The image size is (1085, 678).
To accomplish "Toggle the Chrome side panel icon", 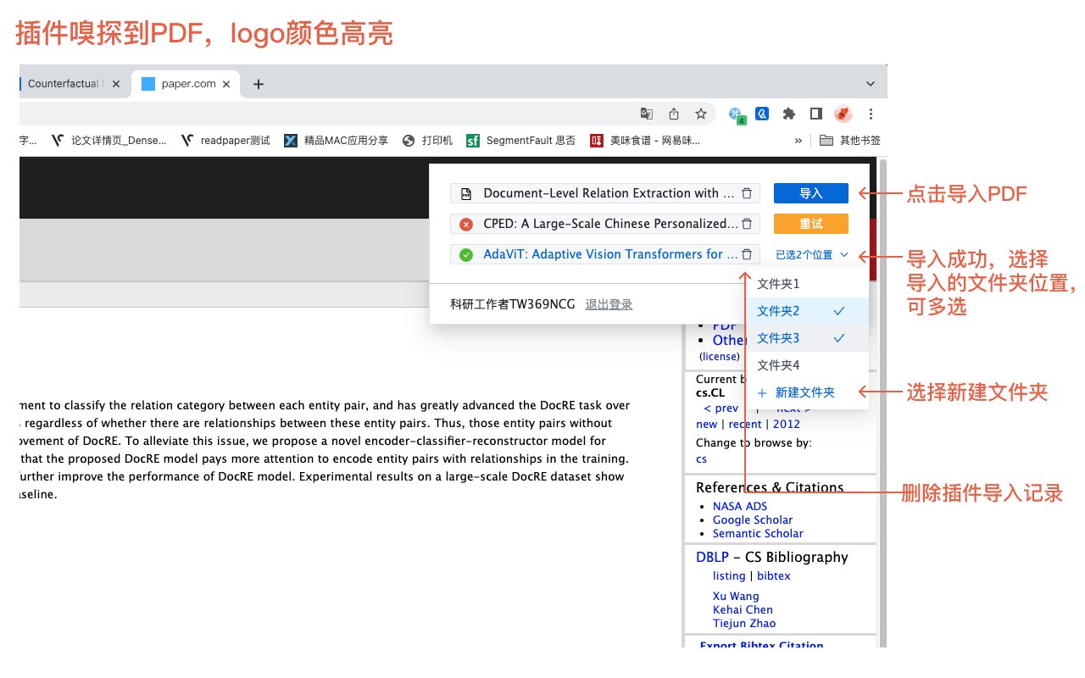I will (815, 114).
